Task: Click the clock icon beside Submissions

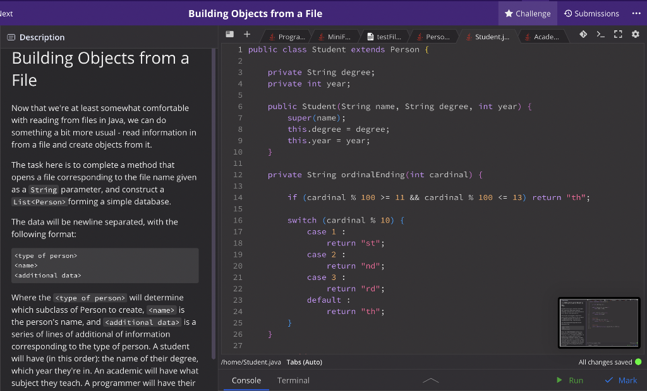Action: pyautogui.click(x=569, y=13)
